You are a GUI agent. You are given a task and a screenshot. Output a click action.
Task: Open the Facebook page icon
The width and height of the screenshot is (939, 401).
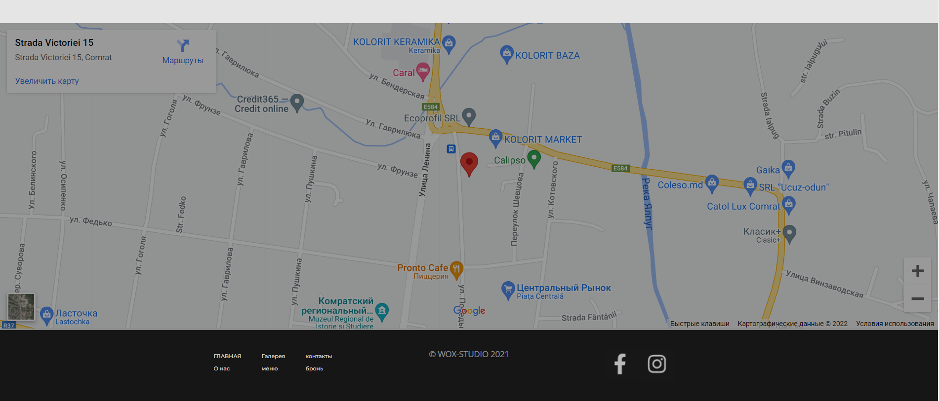click(x=620, y=364)
